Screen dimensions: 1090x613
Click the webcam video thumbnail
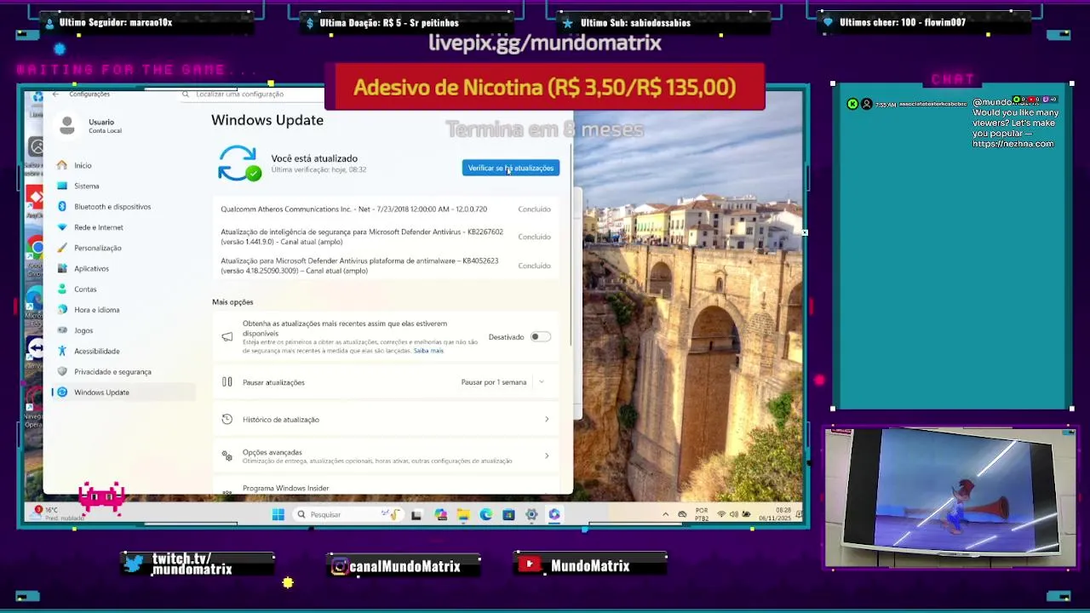tap(949, 497)
